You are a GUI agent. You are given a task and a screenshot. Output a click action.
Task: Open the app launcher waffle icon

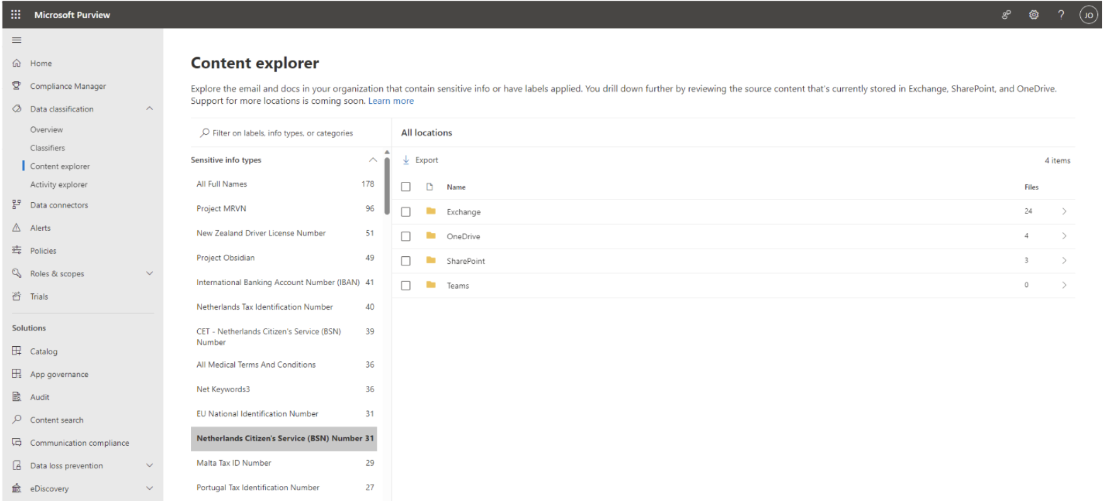tap(16, 14)
